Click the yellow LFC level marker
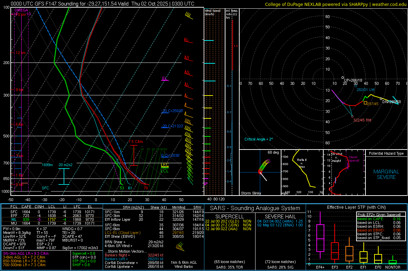Screen dimensions: 408x271 point(165,165)
